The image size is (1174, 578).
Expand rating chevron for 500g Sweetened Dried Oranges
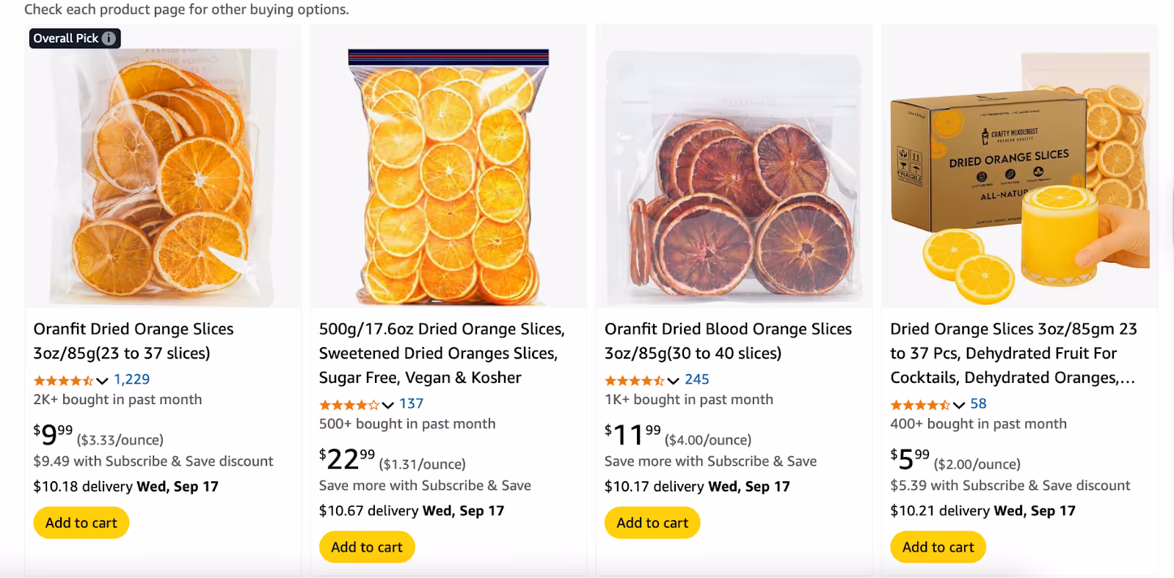pos(387,404)
